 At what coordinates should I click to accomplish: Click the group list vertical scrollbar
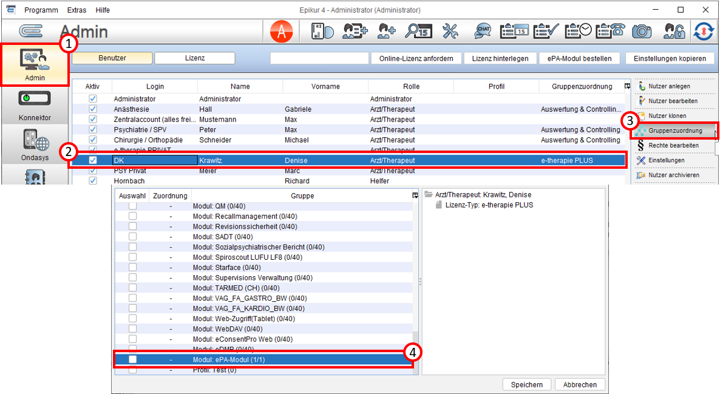[416, 288]
